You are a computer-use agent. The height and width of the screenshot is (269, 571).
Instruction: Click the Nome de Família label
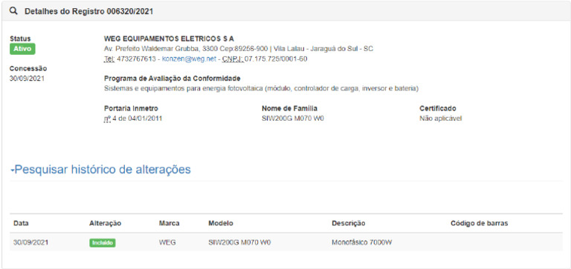pyautogui.click(x=289, y=108)
